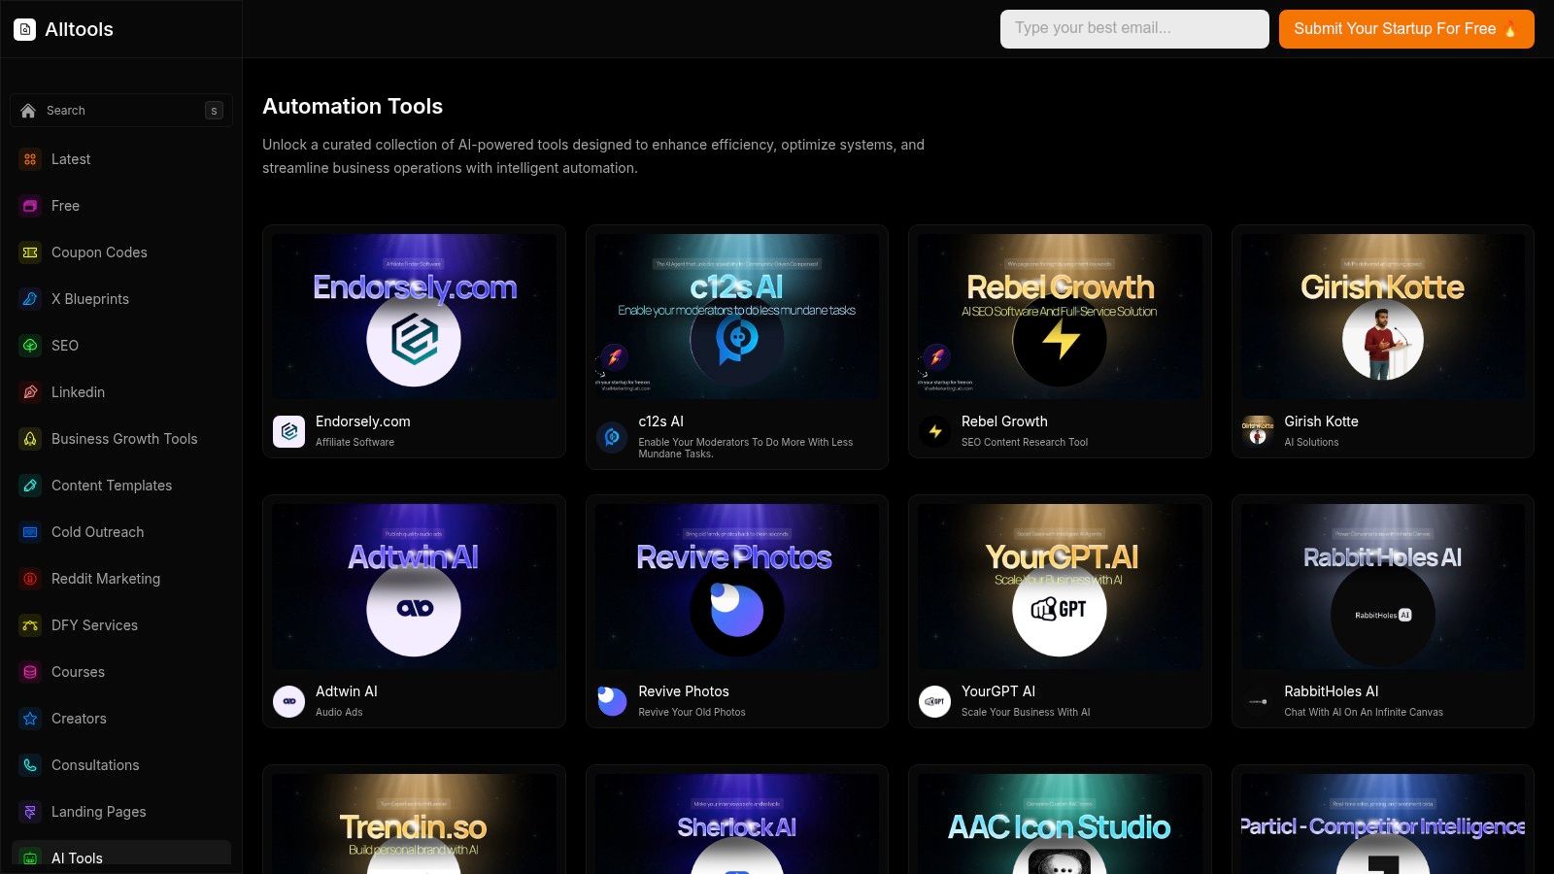Click the Alltools logo icon
This screenshot has height=874, width=1554.
25,29
